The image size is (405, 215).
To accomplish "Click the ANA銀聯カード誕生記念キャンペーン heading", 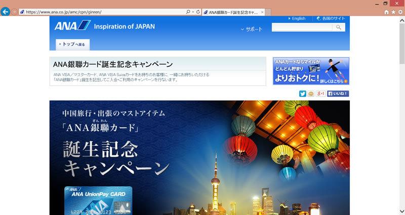I will point(112,64).
